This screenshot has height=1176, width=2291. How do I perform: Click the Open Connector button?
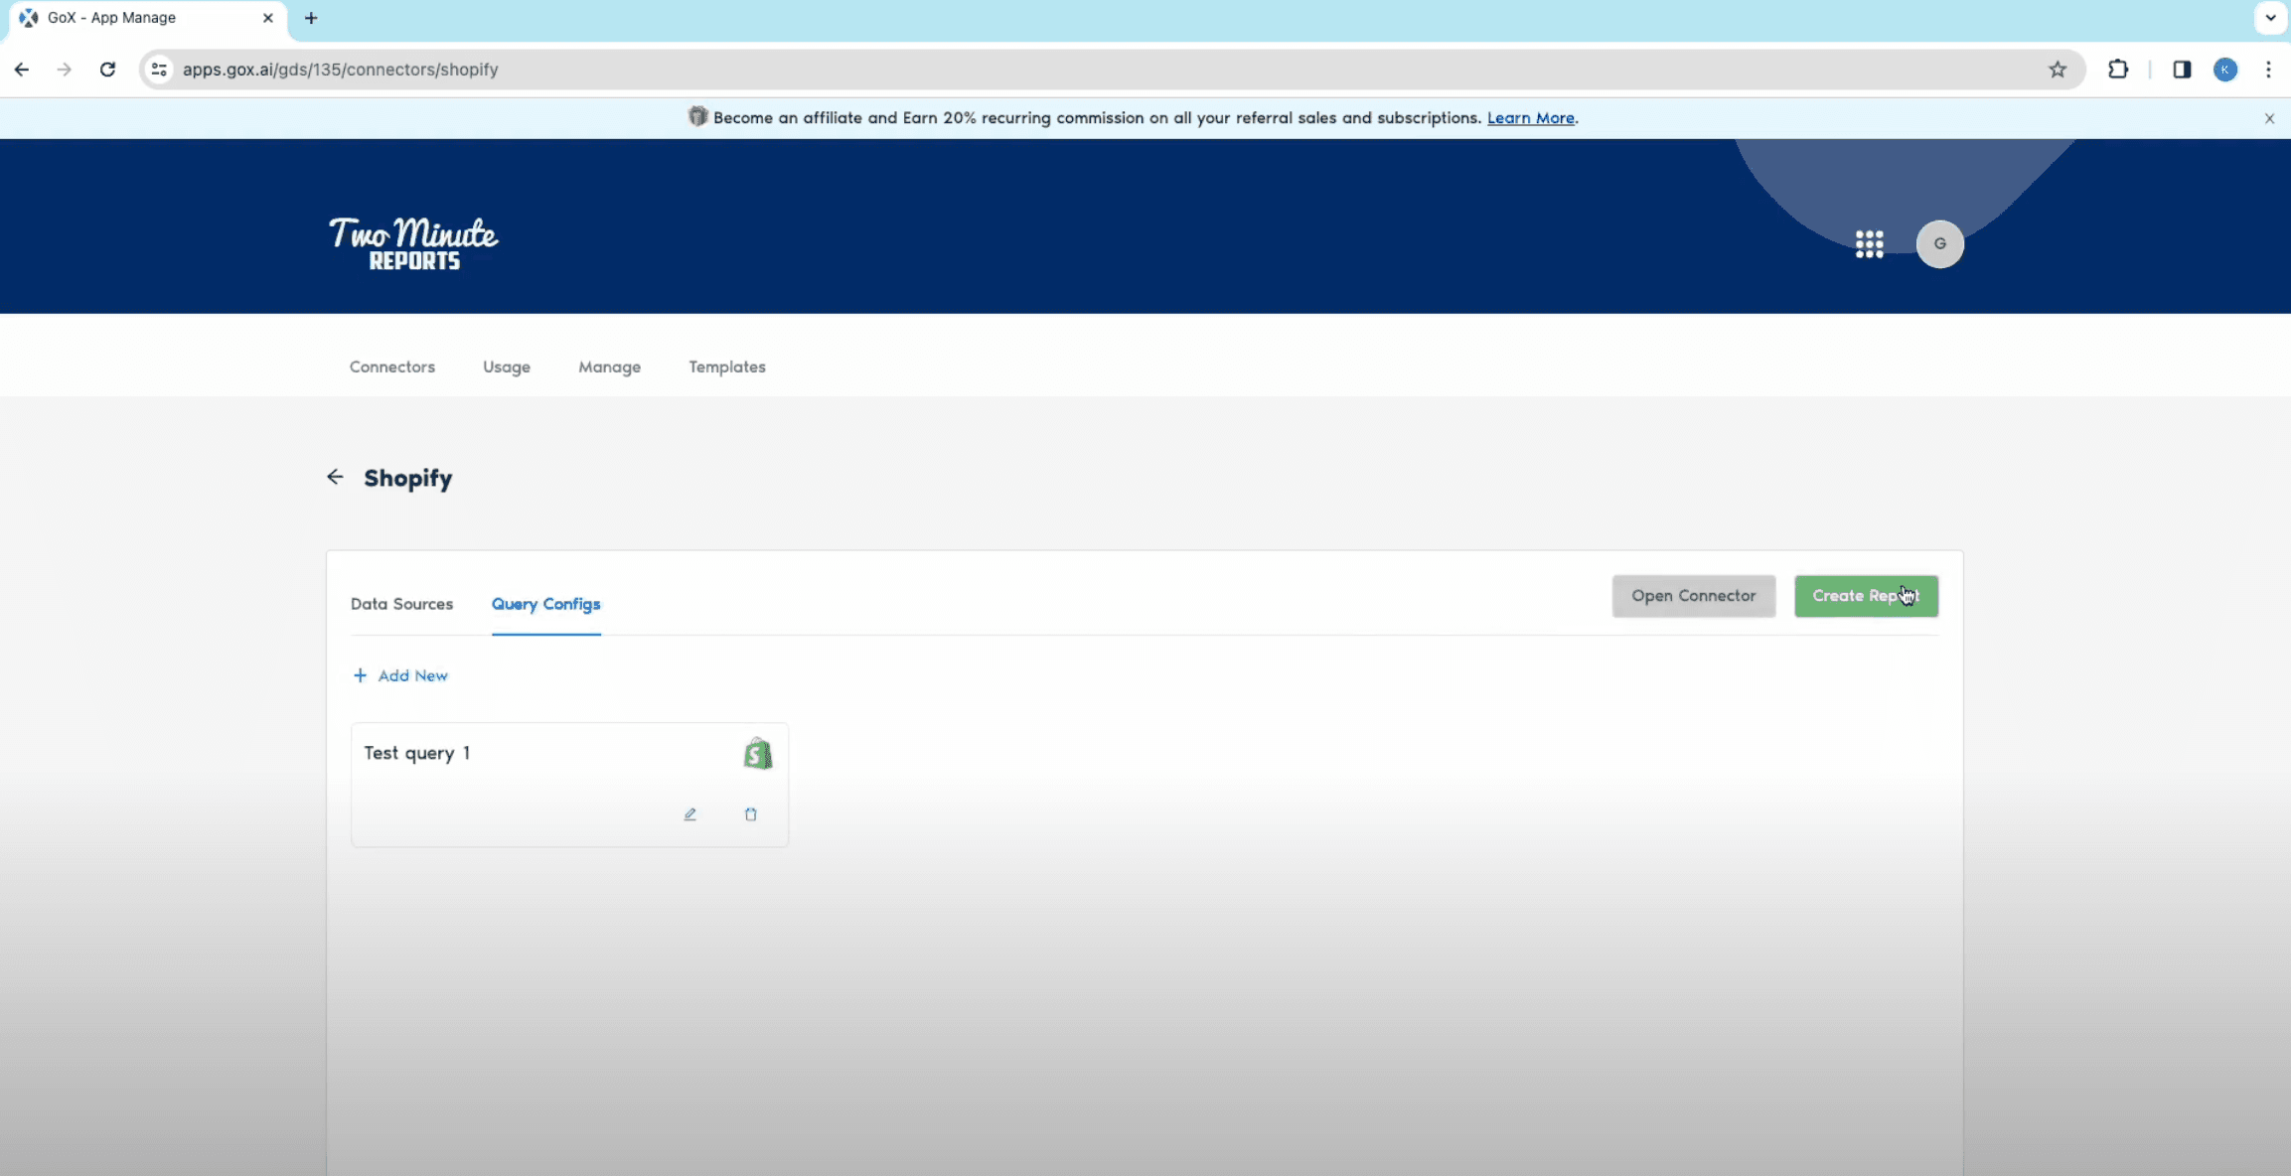coord(1693,596)
